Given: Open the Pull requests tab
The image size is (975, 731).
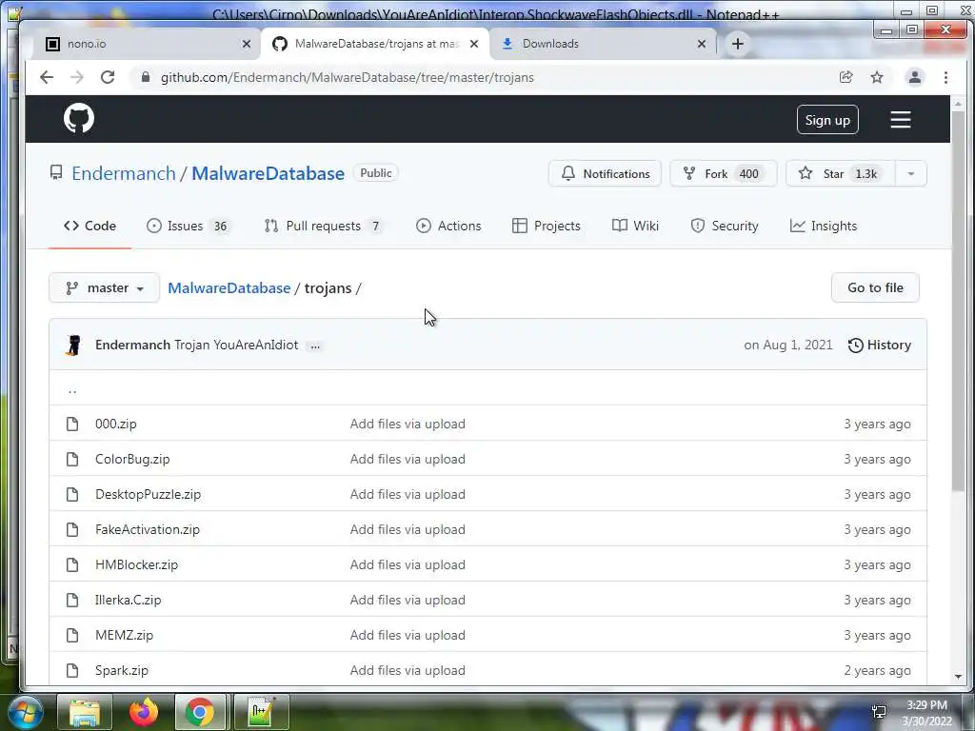Looking at the screenshot, I should (324, 226).
